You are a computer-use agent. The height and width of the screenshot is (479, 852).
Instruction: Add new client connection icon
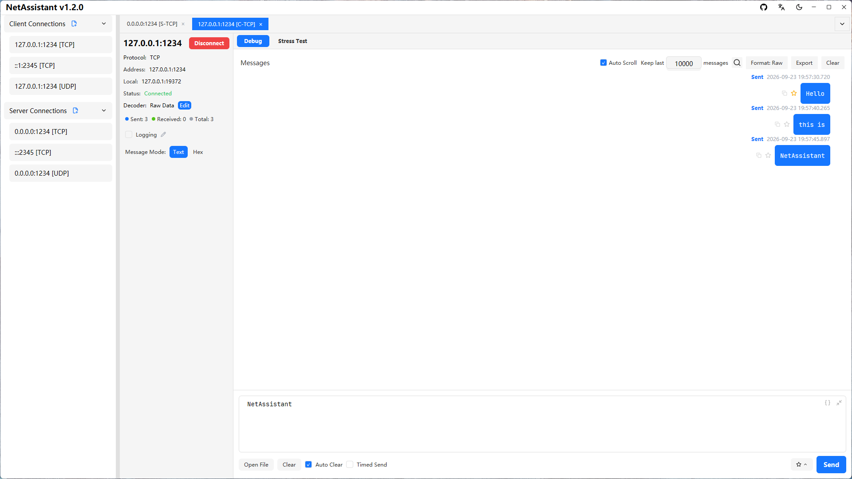(x=74, y=24)
